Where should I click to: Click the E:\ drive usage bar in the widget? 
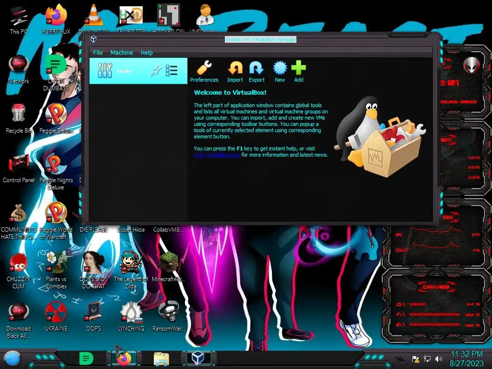434,325
